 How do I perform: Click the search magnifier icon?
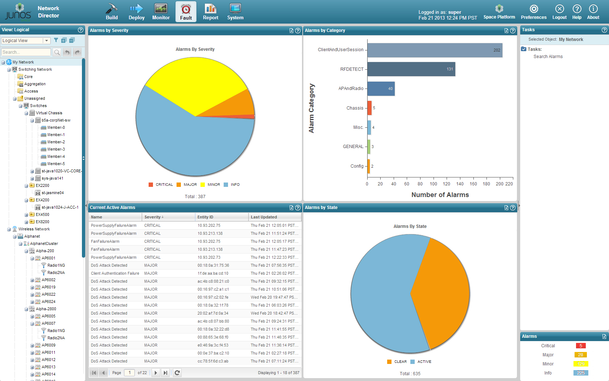(x=57, y=52)
